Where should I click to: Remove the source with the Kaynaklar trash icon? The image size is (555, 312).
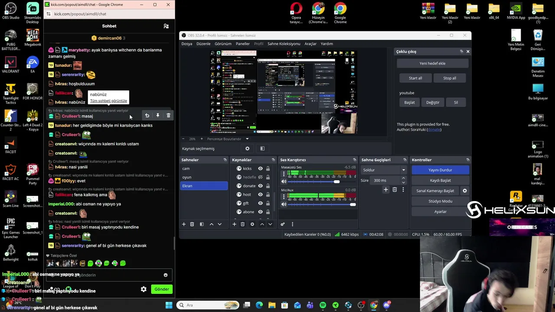(242, 224)
